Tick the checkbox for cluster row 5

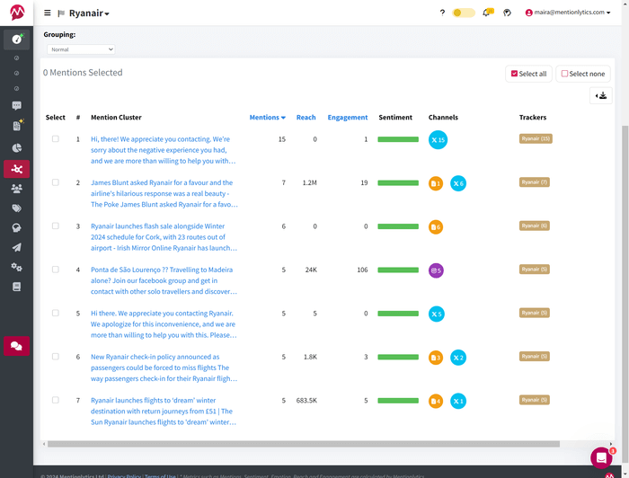click(x=56, y=313)
